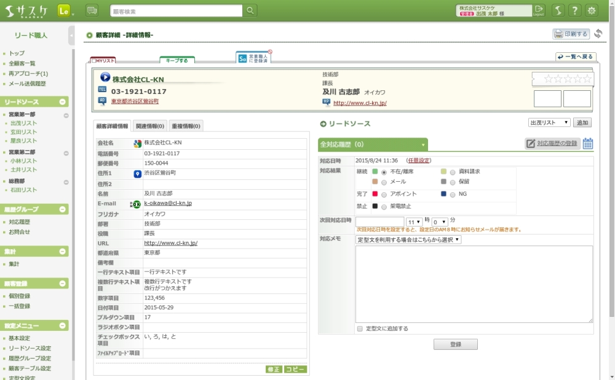Open the message icon next to Le badge
615x380 pixels.
click(x=92, y=10)
